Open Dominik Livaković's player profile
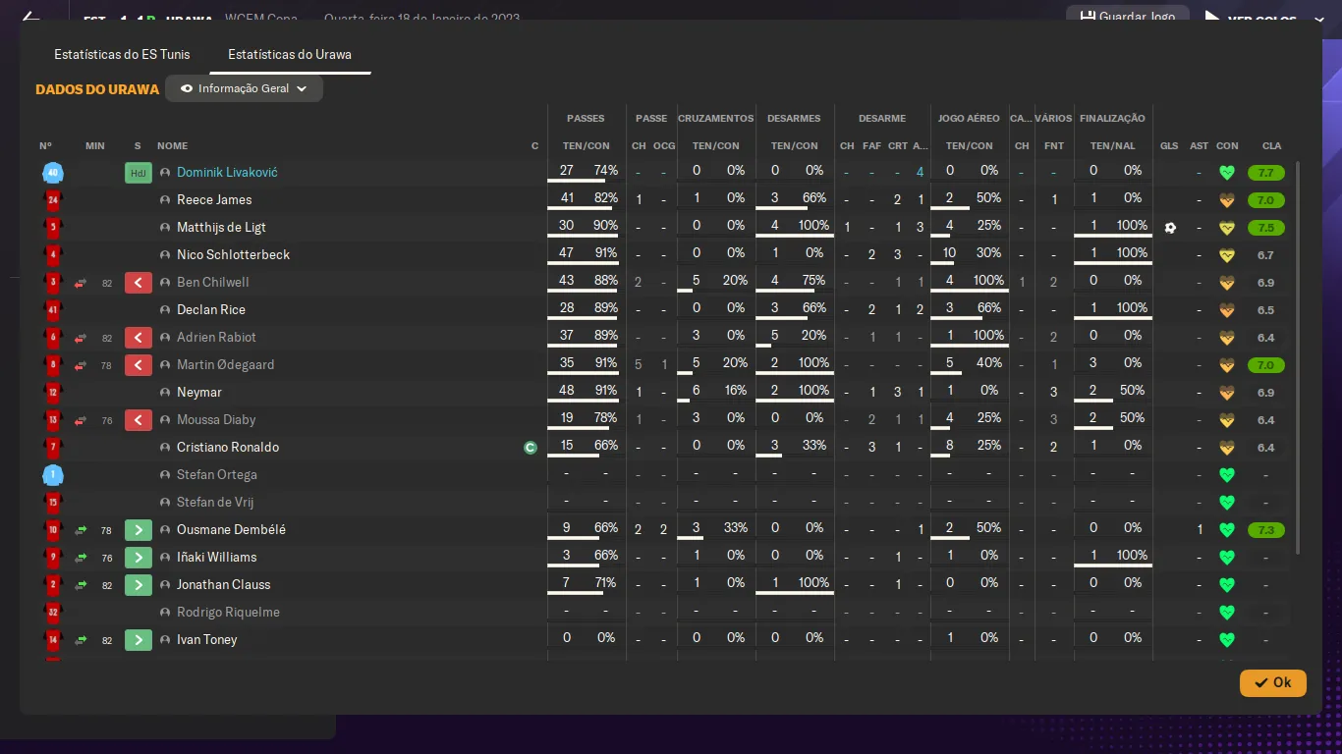This screenshot has width=1342, height=754. 227,172
